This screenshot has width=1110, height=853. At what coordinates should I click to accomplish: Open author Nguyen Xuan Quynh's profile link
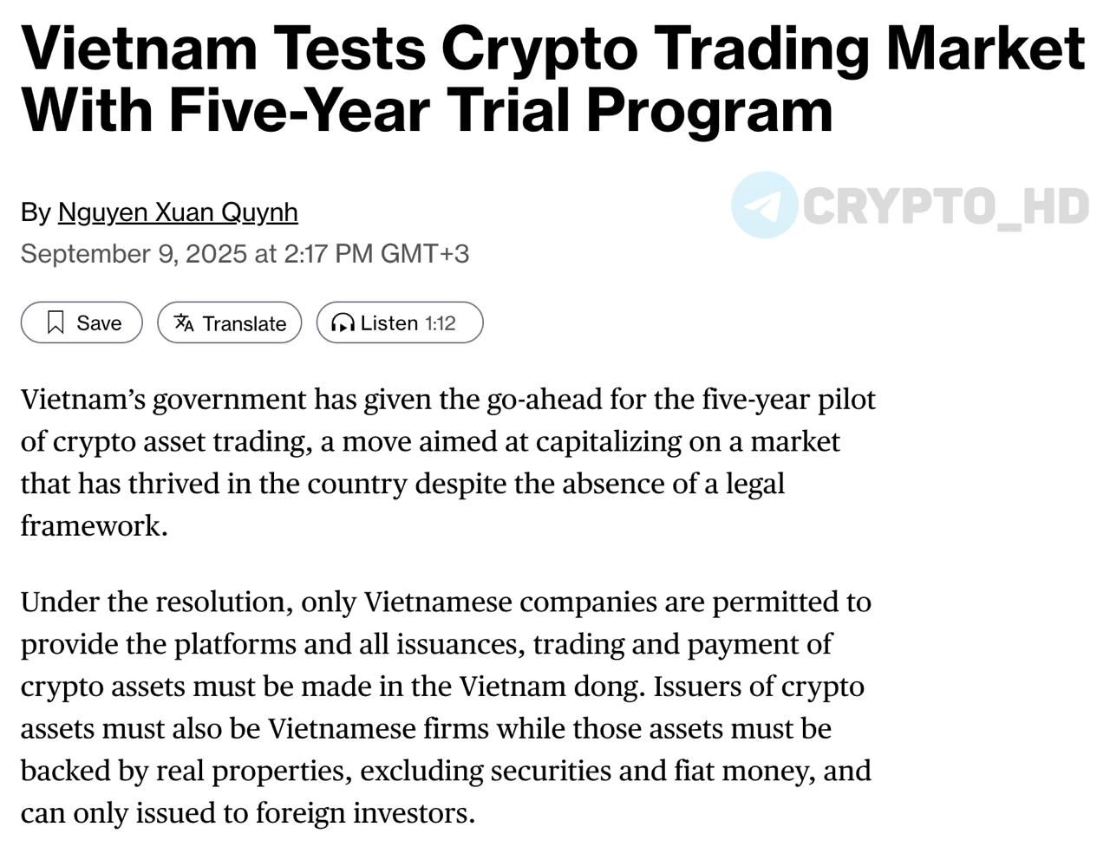point(178,212)
